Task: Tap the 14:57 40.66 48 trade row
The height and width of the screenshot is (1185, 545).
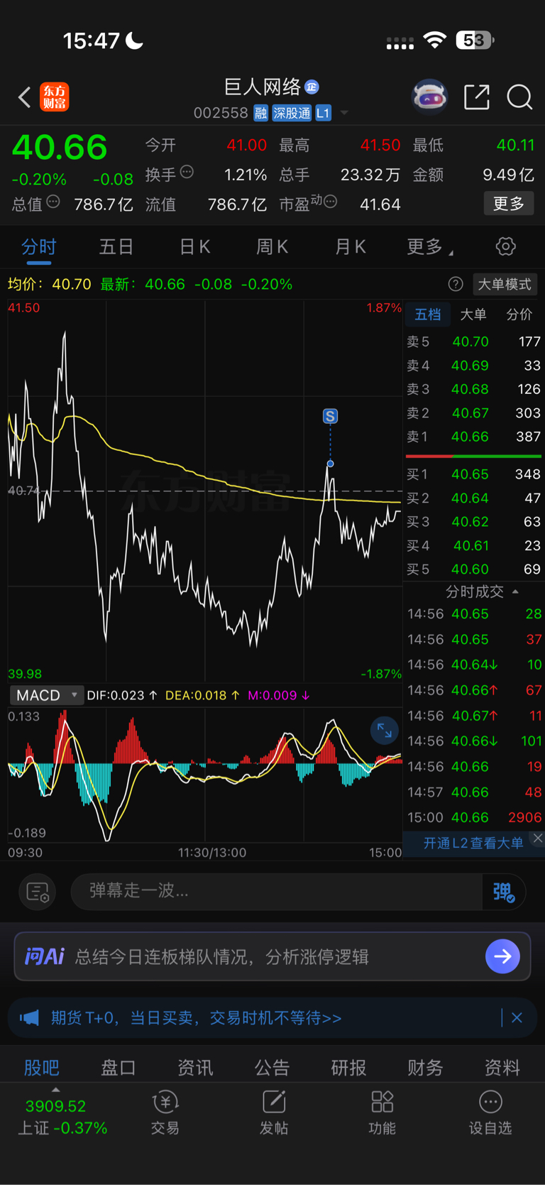Action: coord(474,792)
